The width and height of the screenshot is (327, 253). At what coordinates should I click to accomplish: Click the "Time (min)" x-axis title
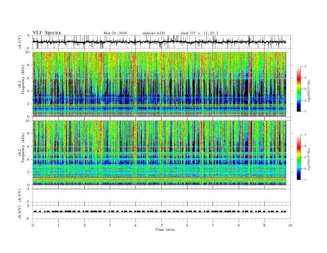coord(165,229)
